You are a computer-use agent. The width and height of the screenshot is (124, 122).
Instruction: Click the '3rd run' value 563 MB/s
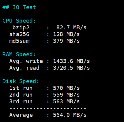coord(66,102)
